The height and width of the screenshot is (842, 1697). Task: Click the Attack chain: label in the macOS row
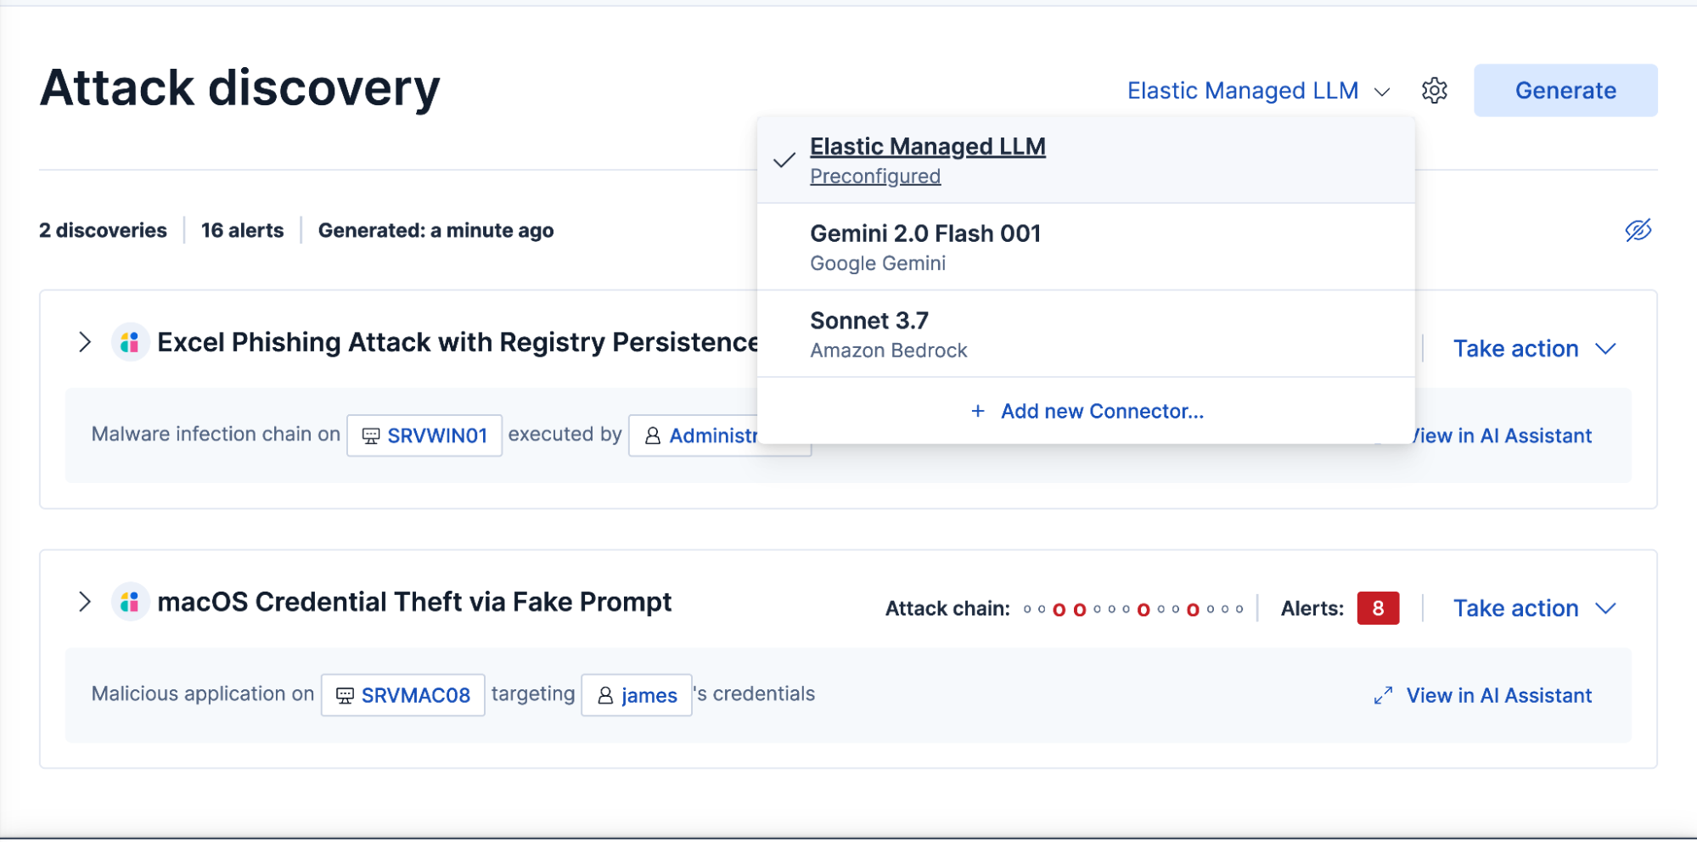947,609
